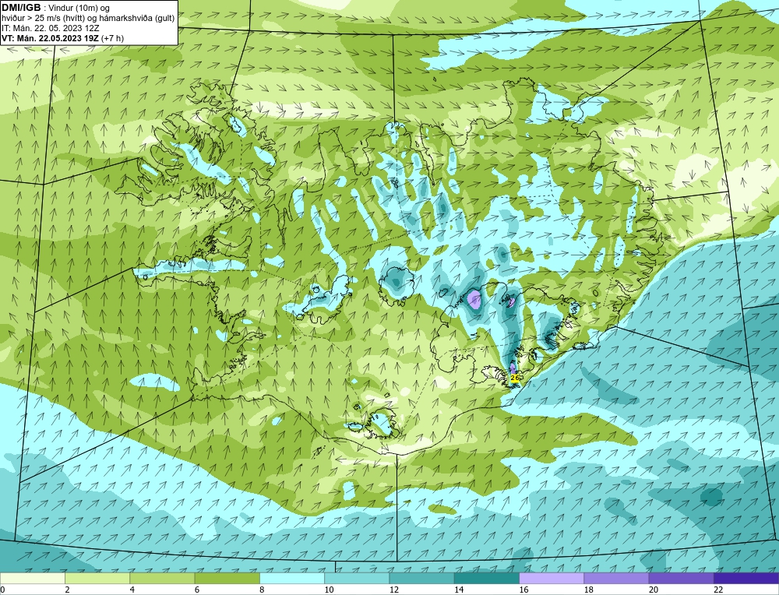Click the 'Vindur (10m) og' text
The image size is (779, 595).
(79, 8)
